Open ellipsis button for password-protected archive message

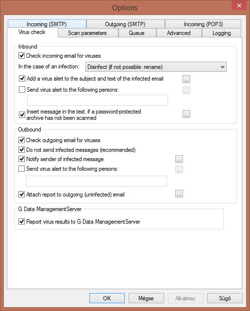(186, 114)
